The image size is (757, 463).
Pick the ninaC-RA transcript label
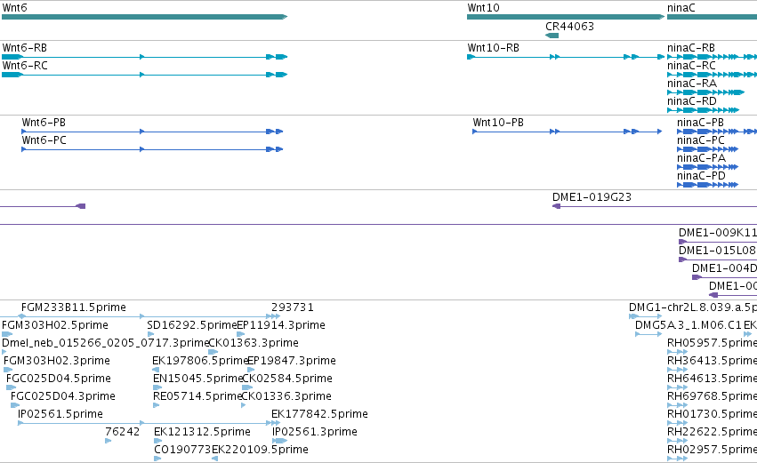(692, 84)
